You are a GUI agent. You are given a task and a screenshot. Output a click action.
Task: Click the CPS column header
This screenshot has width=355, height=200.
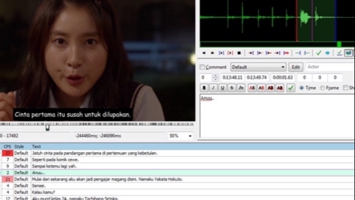[7, 147]
